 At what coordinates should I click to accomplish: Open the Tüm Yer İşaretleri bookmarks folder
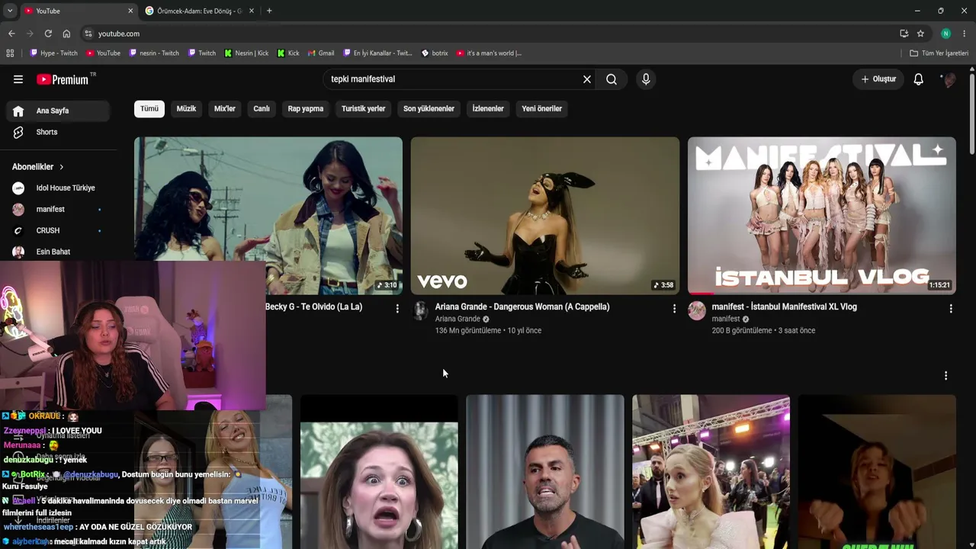click(939, 53)
